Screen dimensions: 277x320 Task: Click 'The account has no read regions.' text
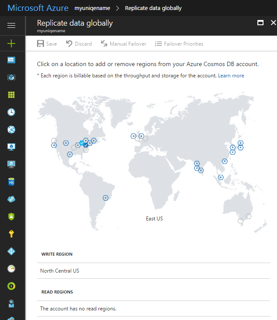pyautogui.click(x=78, y=309)
